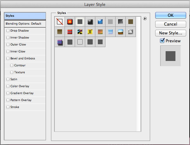The height and width of the screenshot is (145, 190).
Task: Click the New Style... button
Action: [x=171, y=33]
